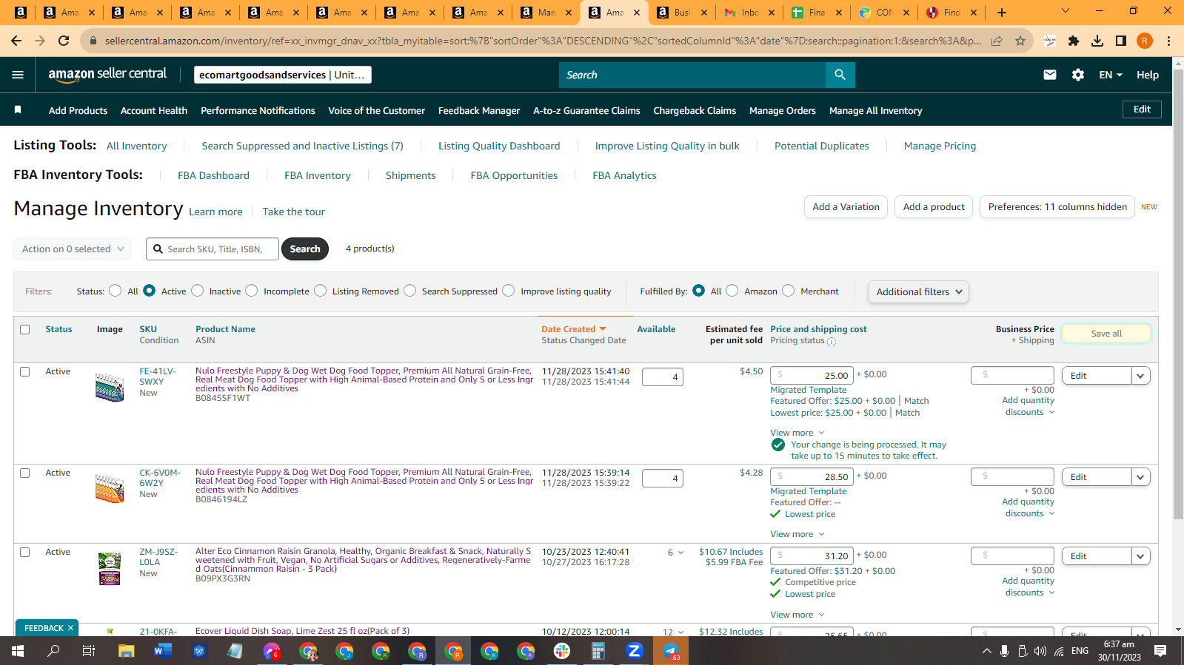Image resolution: width=1184 pixels, height=665 pixels.
Task: Click the browser back arrow
Action: (16, 41)
